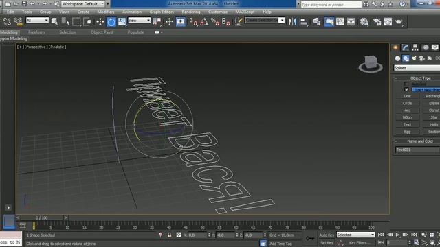Open the Curve Editor
The width and height of the screenshot is (440, 247).
(x=340, y=21)
